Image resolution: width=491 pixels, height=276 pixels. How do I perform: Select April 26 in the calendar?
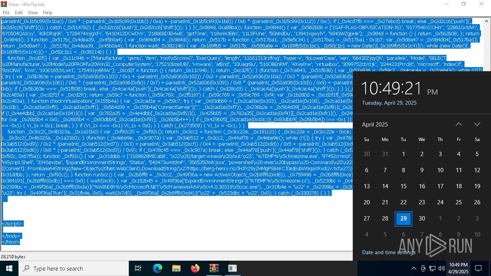click(477, 202)
